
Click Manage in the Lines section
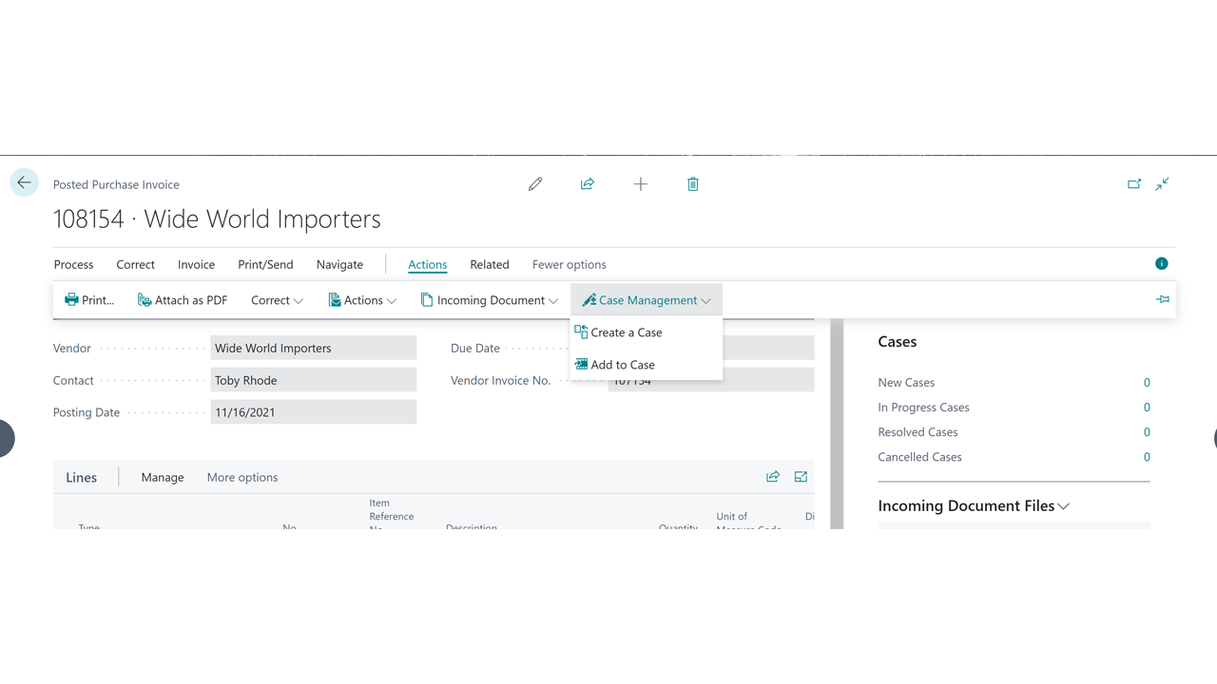click(163, 478)
